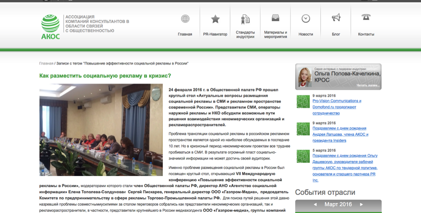Click the megaphone icon for Блог
421x213 pixels.
(x=336, y=18)
